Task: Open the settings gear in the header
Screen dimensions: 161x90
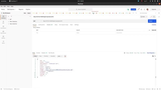Action: click(141, 9)
